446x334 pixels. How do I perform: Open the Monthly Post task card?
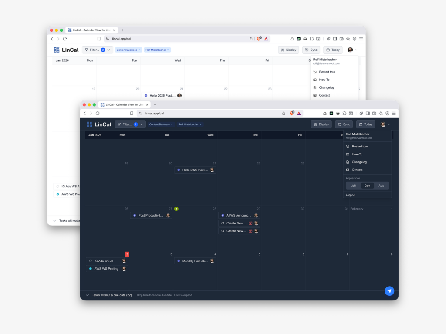195,261
